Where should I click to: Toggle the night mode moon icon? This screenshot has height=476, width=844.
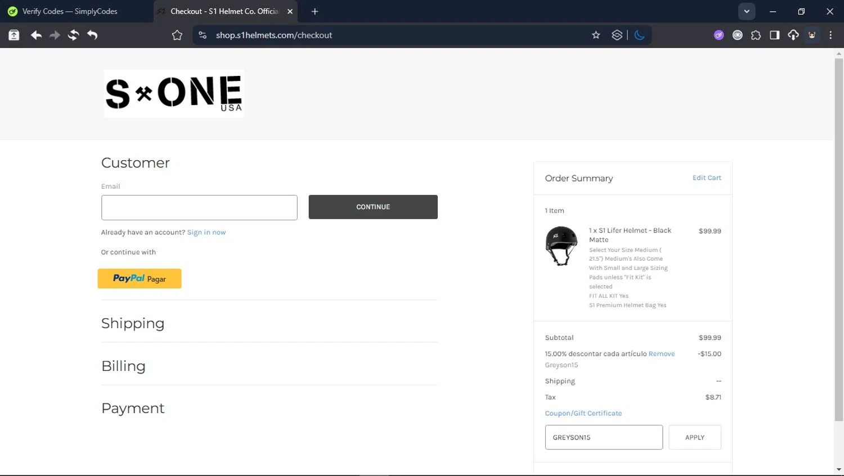pos(640,35)
